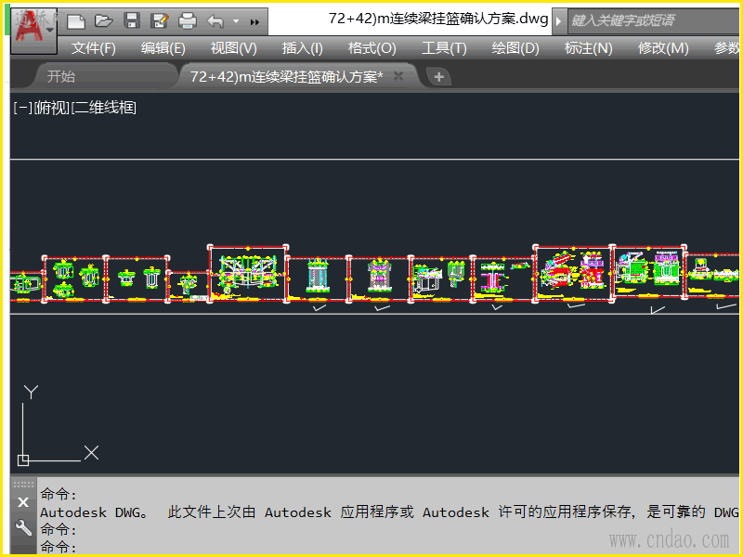
Task: Click the Open file folder icon
Action: [103, 20]
